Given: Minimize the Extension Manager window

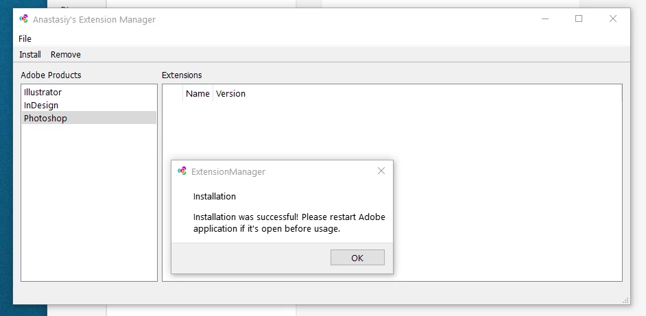Looking at the screenshot, I should (x=545, y=19).
